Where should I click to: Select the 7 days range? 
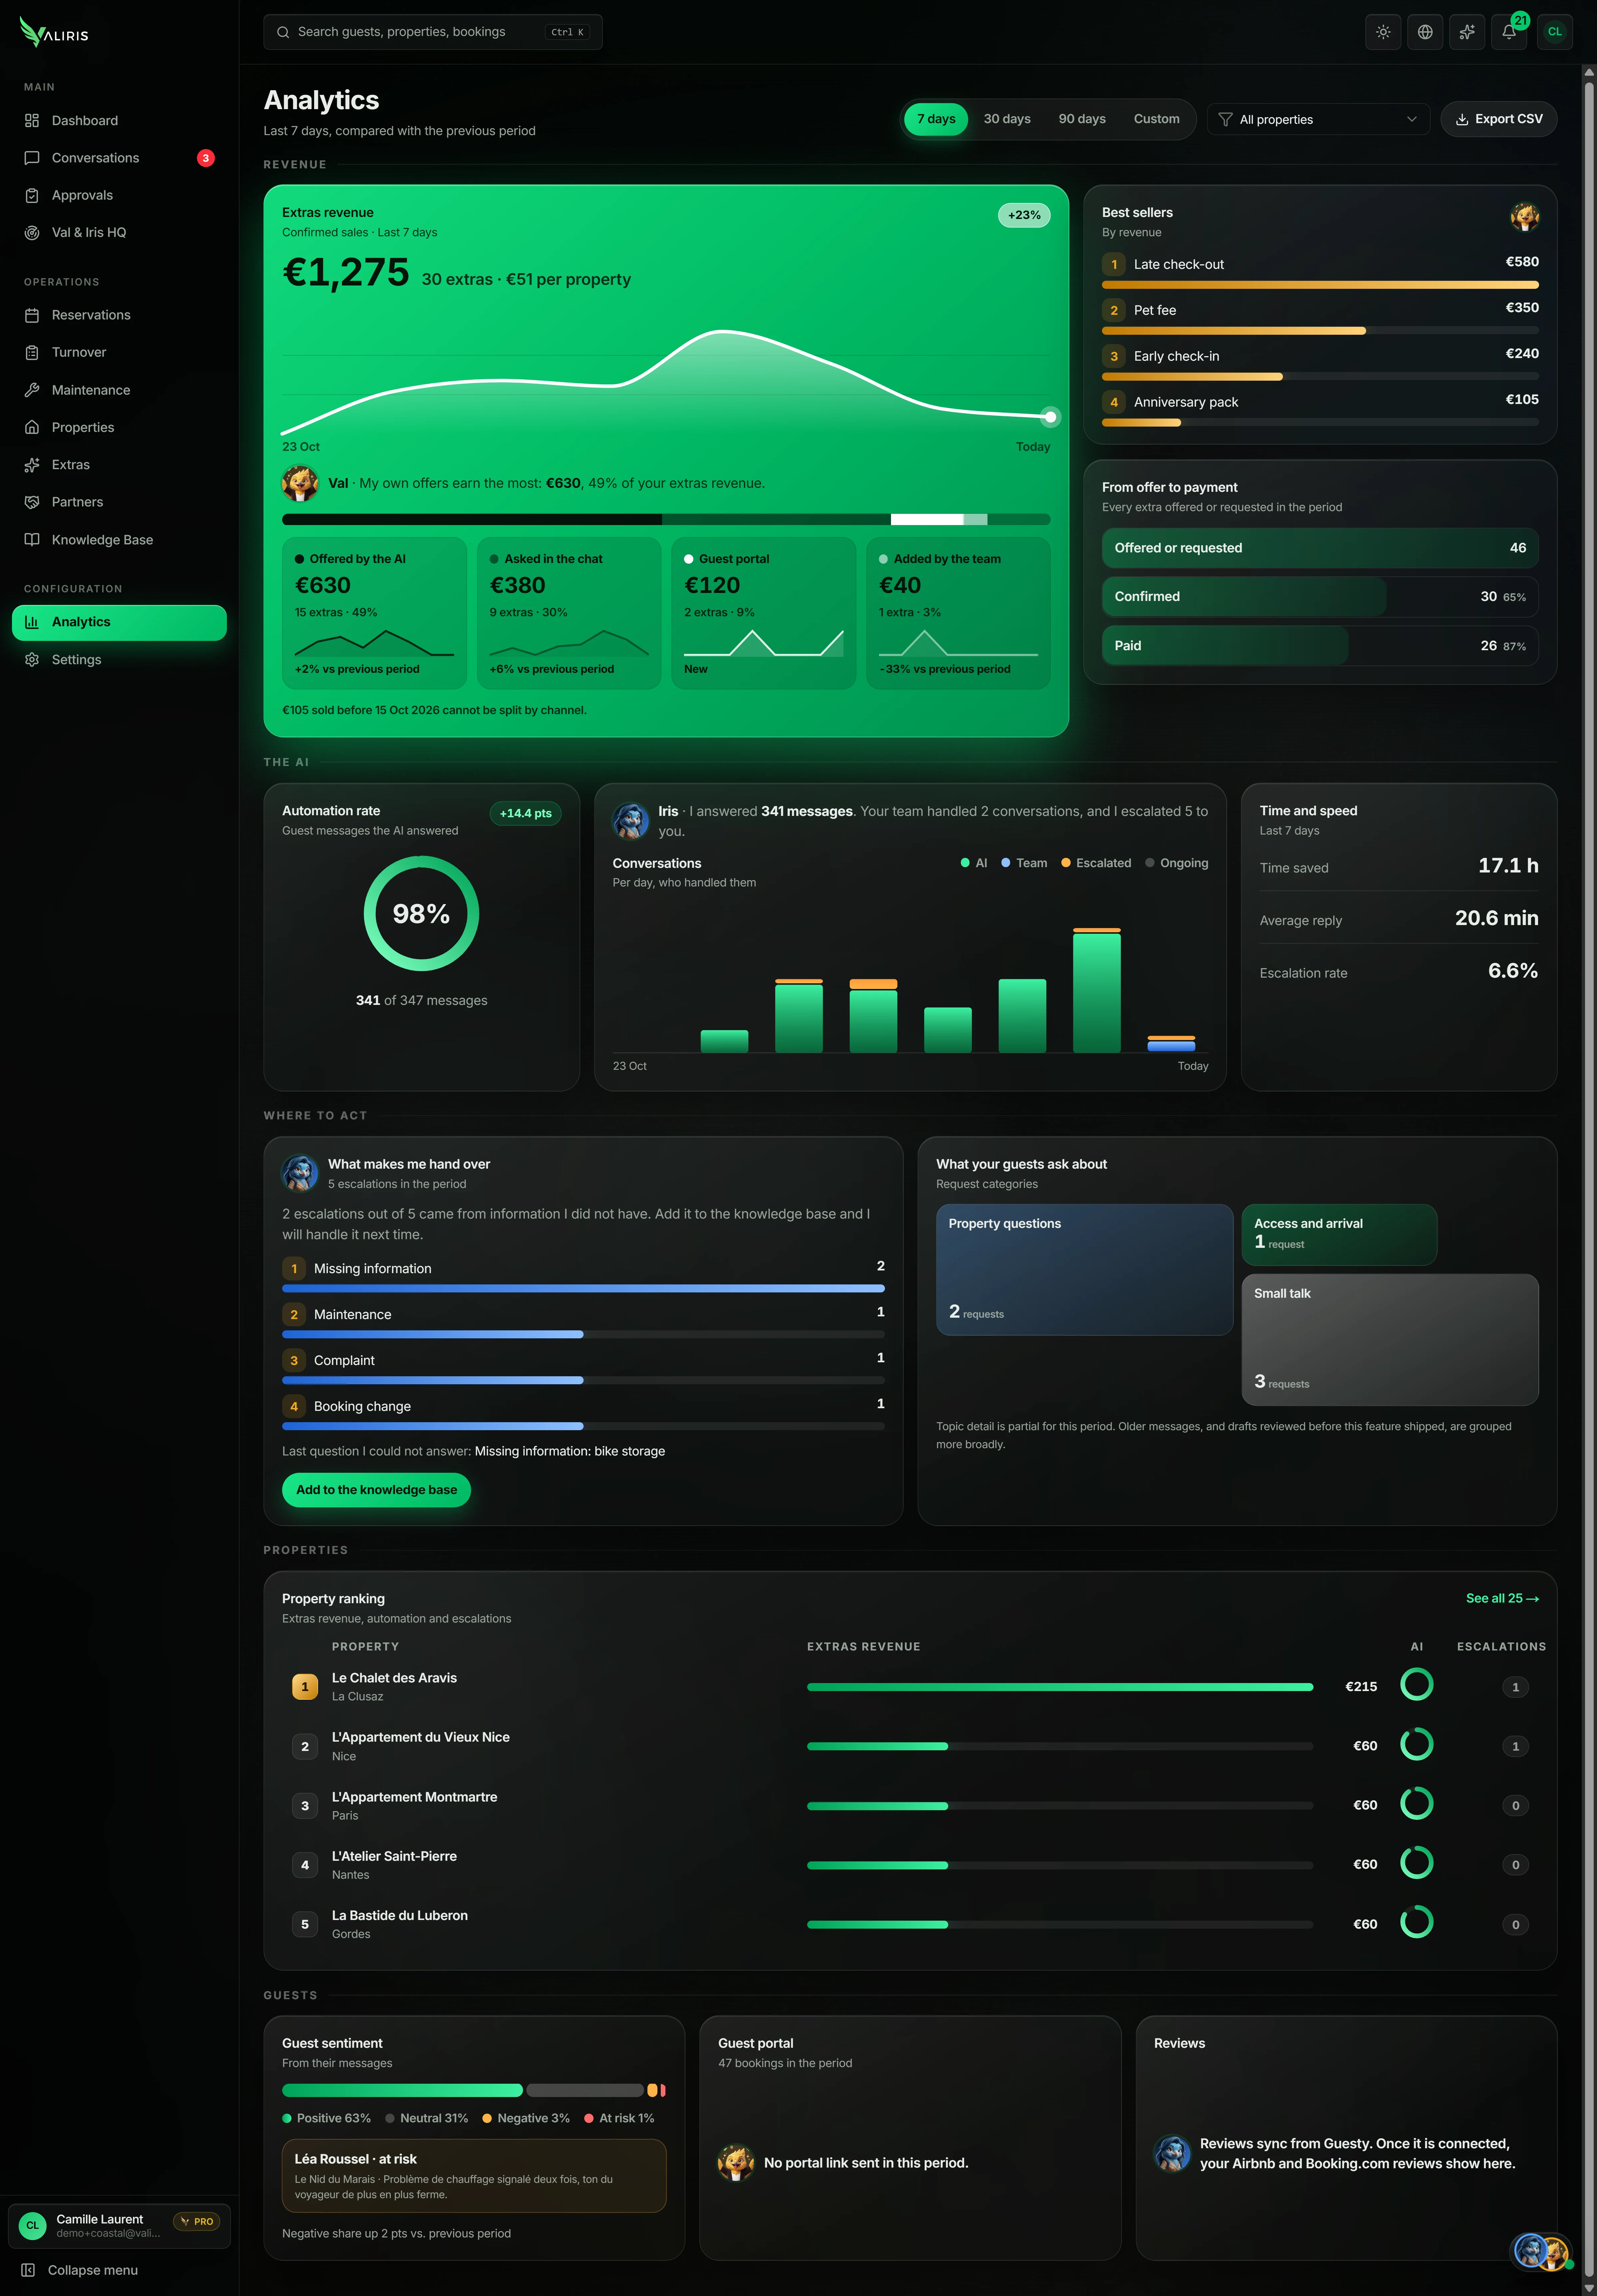[x=936, y=119]
